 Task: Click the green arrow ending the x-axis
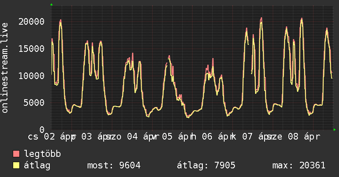pyautogui.click(x=334, y=130)
